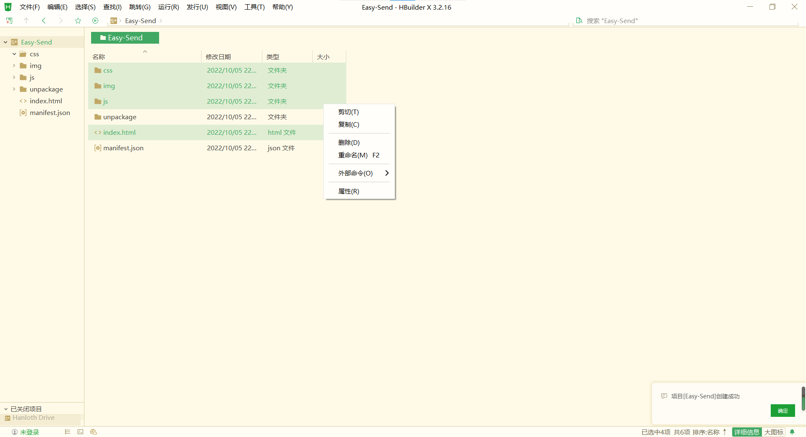
Task: Open the 运行(R) menu
Action: 168,7
